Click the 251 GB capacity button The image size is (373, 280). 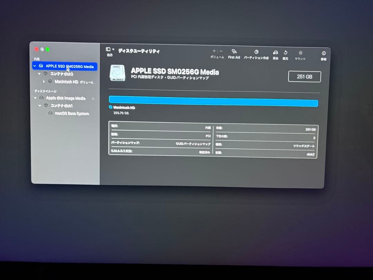point(304,76)
